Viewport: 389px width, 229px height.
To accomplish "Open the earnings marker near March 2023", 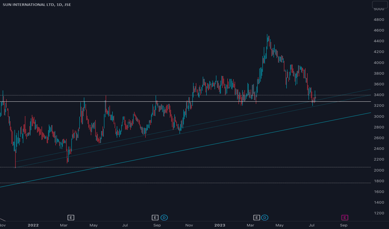I will pos(257,218).
